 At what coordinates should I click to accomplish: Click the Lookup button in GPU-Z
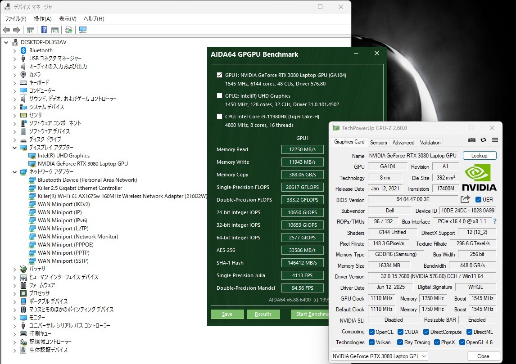(x=480, y=156)
